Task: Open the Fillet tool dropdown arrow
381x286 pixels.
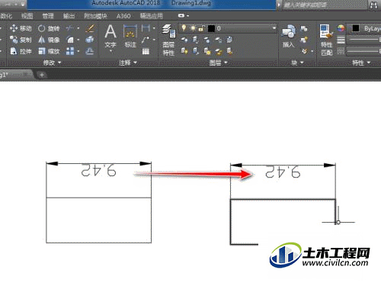Action: pos(78,40)
